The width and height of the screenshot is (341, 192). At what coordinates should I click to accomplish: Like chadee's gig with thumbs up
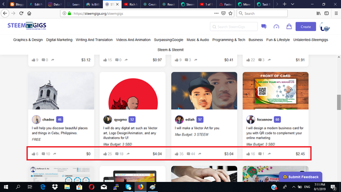pyautogui.click(x=34, y=154)
